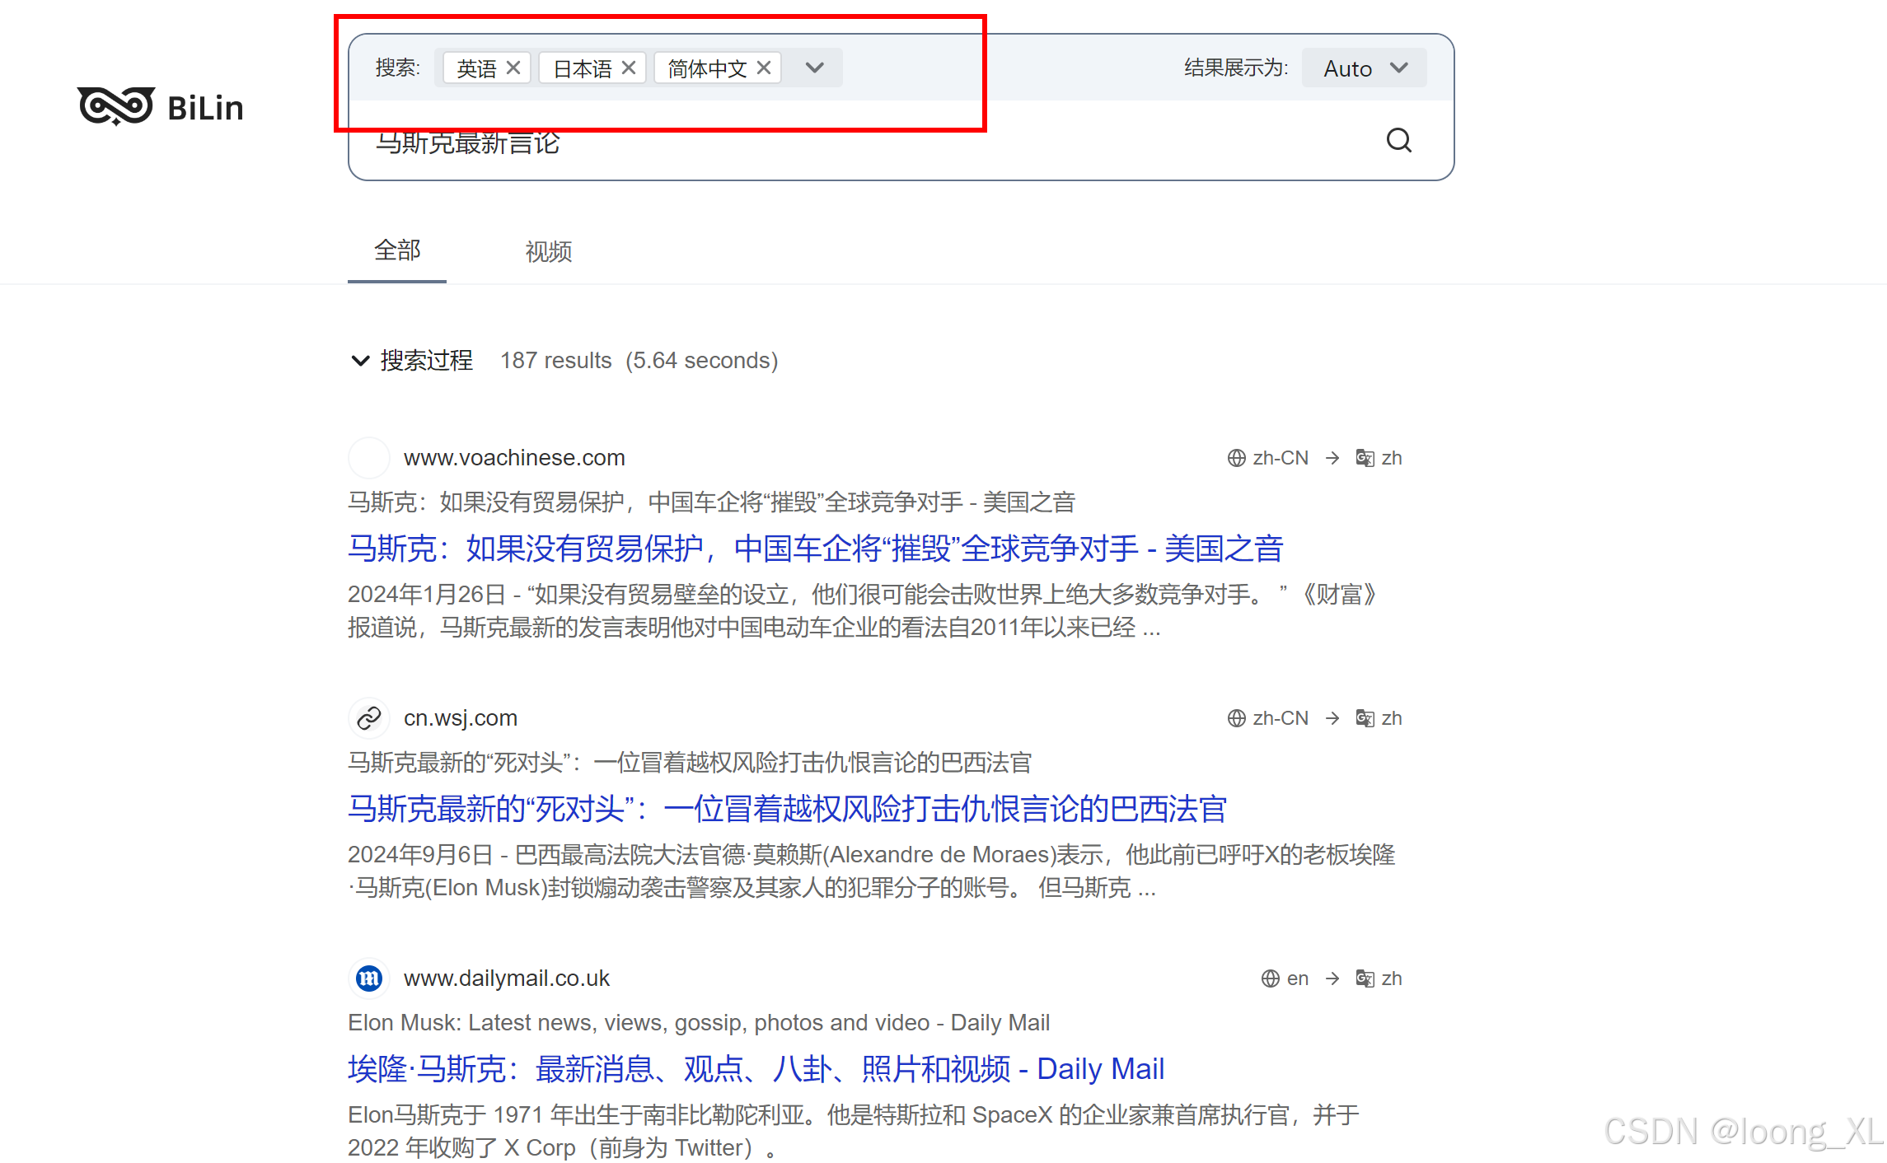Switch to the 视频 tab

click(548, 251)
